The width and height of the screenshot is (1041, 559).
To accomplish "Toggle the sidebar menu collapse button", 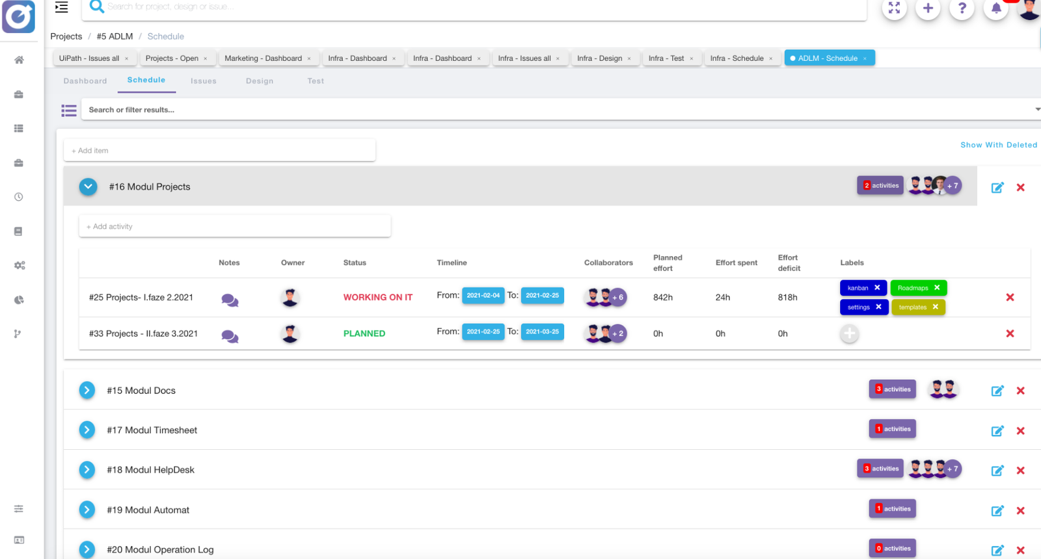I will click(x=62, y=8).
